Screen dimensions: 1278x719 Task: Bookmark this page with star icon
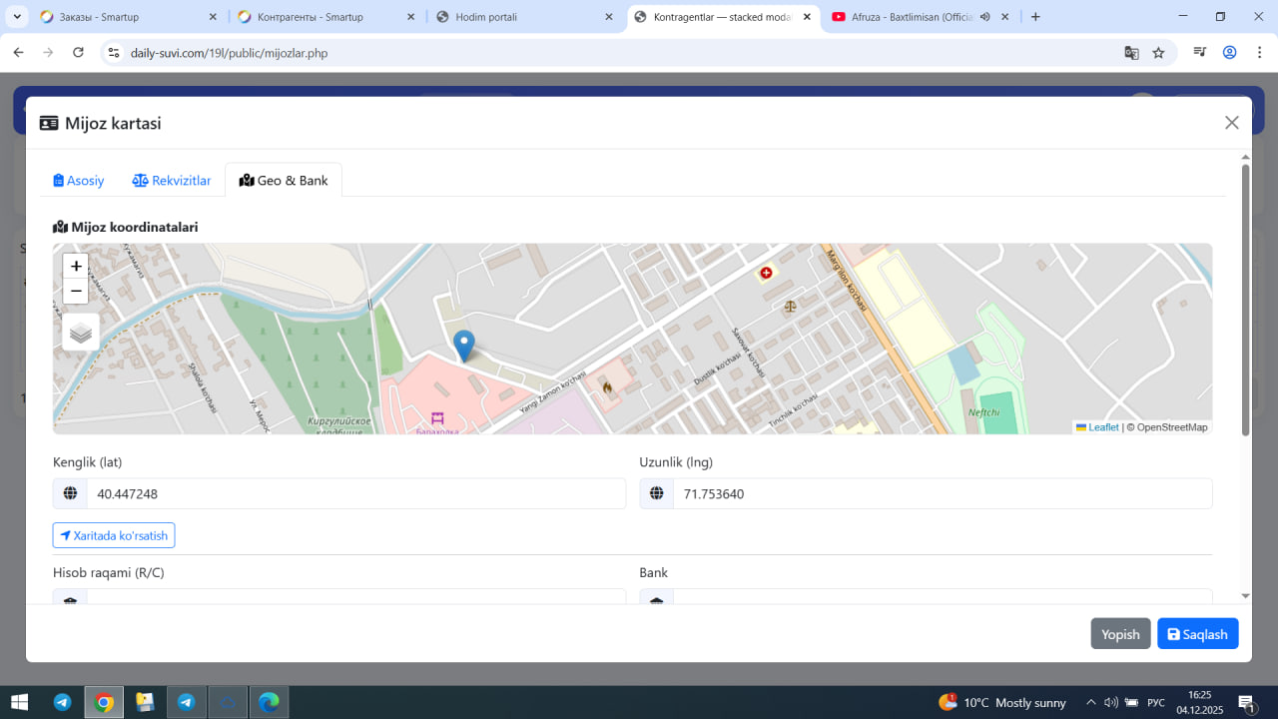pyautogui.click(x=1158, y=53)
